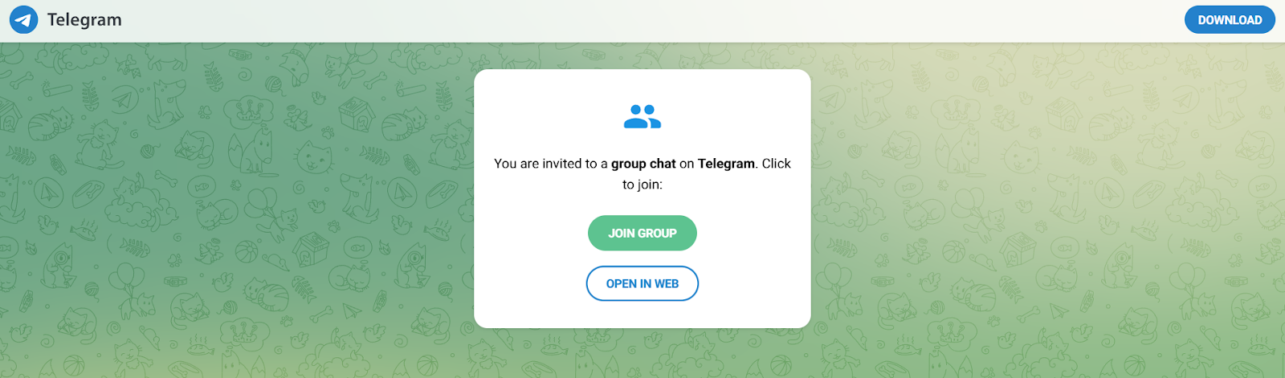The height and width of the screenshot is (378, 1285).
Task: Open the chat with OPEN IN WEB
Action: 642,283
